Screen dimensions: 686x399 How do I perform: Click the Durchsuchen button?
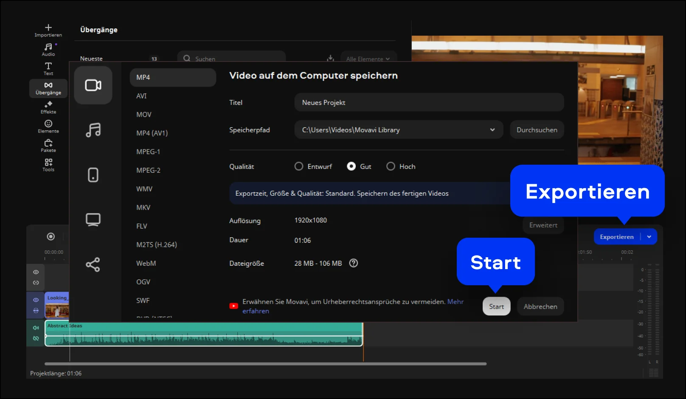[537, 130]
